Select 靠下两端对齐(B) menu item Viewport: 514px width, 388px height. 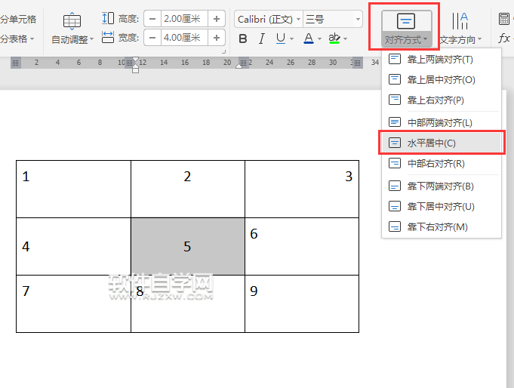(442, 186)
